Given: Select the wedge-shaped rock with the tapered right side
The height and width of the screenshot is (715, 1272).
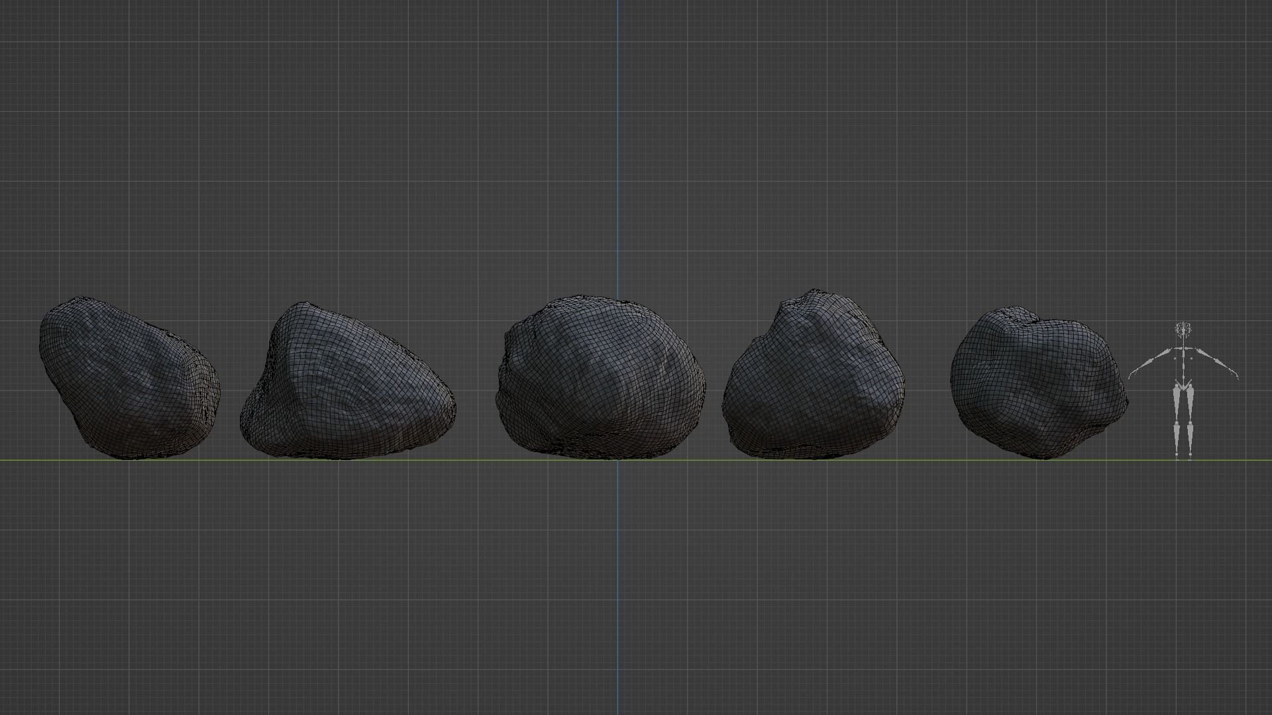Looking at the screenshot, I should pyautogui.click(x=348, y=381).
